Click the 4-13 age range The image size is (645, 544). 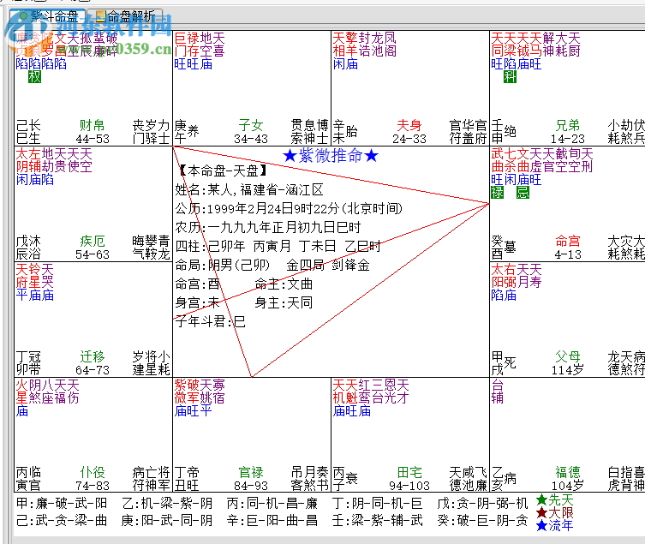[x=568, y=254]
